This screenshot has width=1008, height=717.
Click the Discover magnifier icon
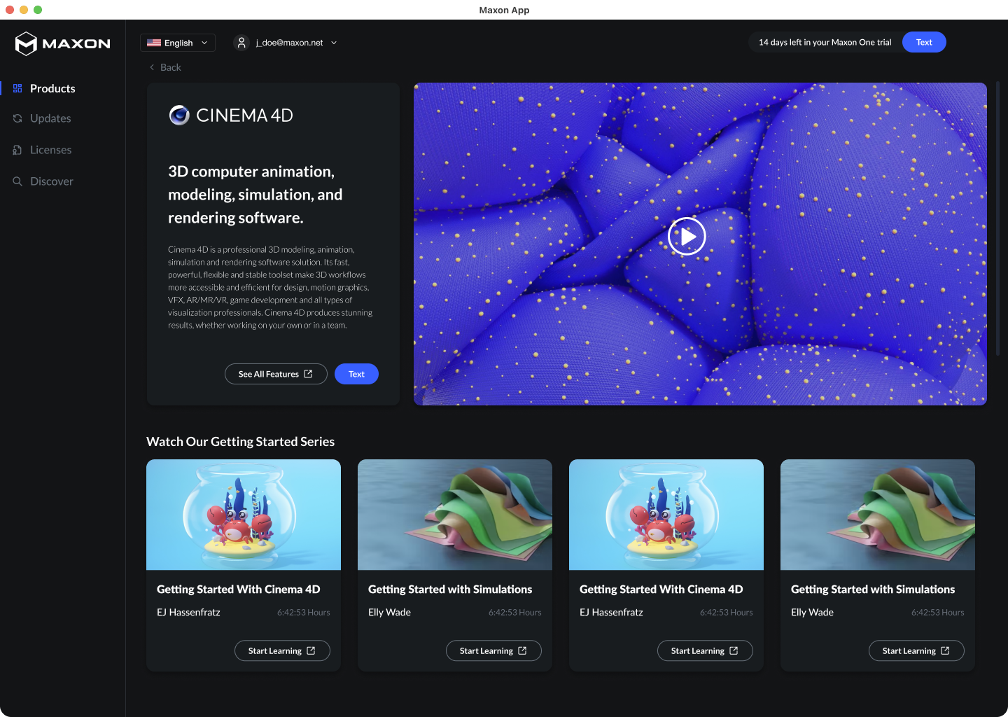pyautogui.click(x=17, y=181)
